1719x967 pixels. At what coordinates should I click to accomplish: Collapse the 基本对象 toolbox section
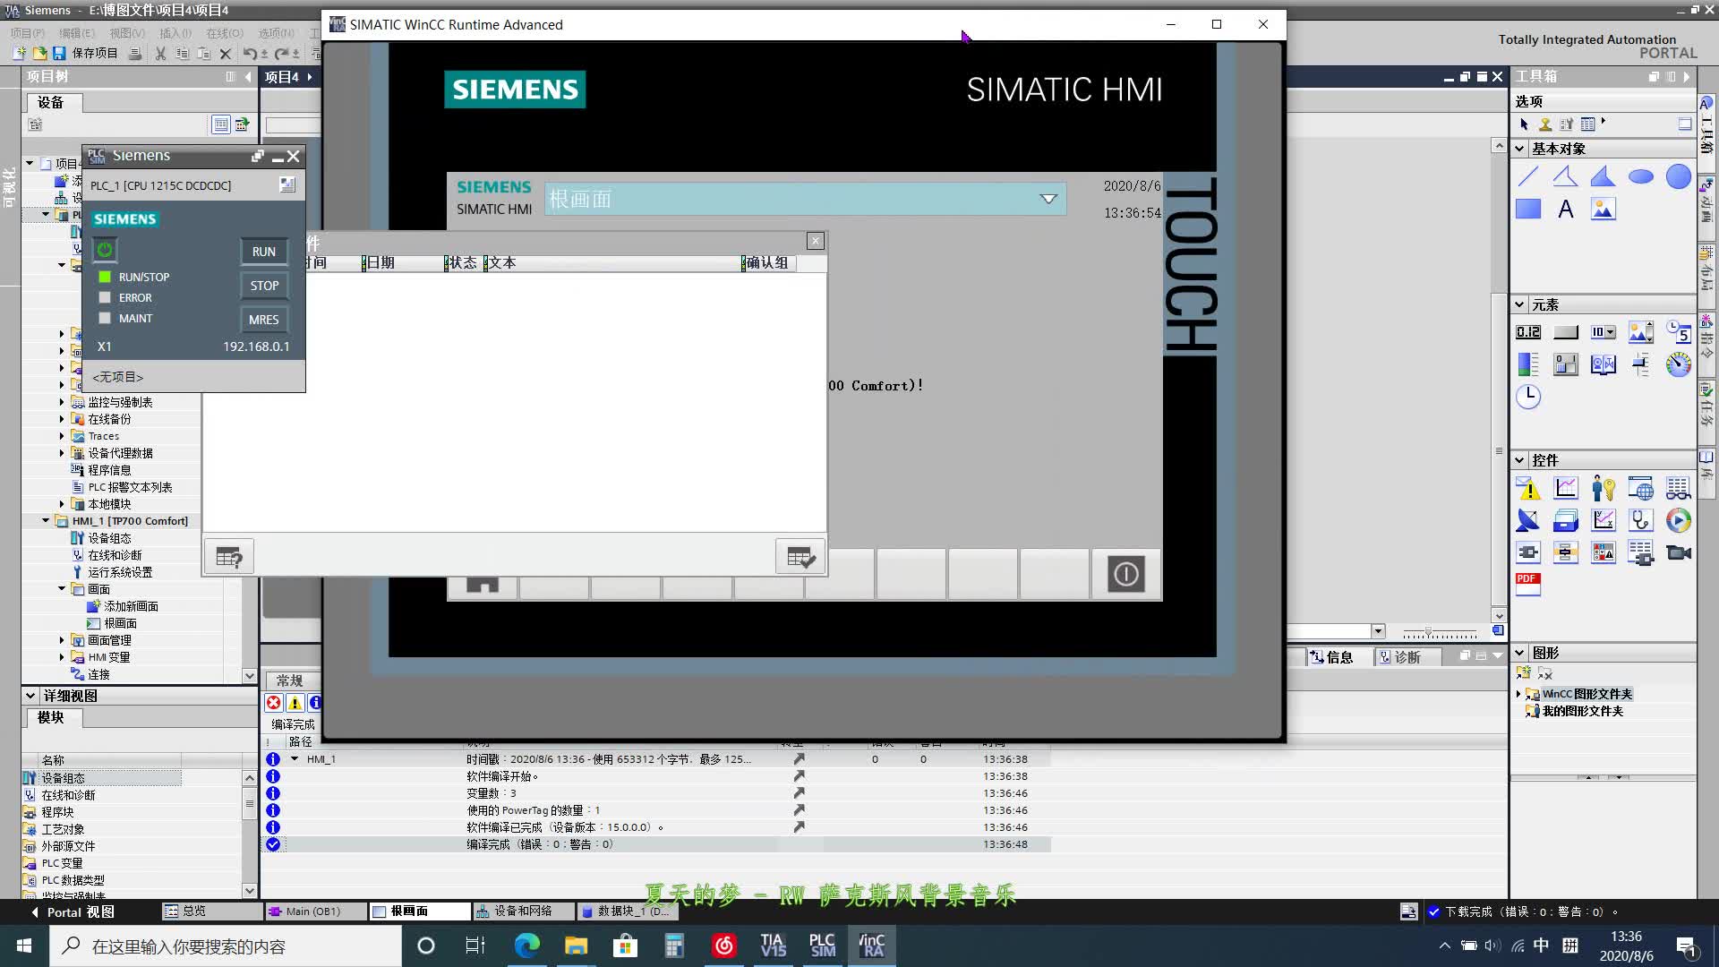pos(1519,149)
